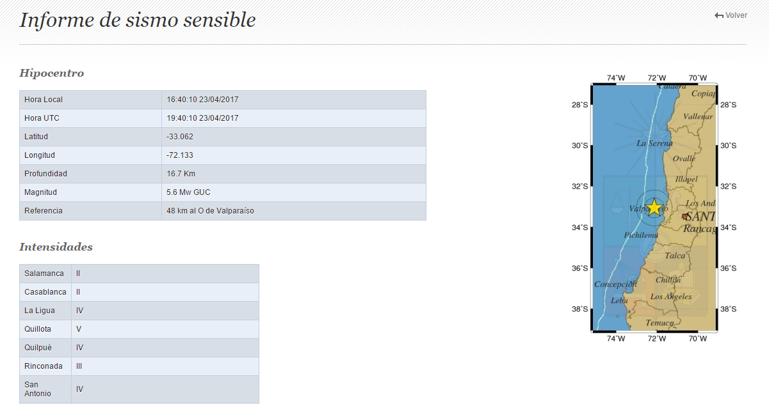This screenshot has height=404, width=769.
Task: Select the Casablanca intensity row
Action: 45,292
